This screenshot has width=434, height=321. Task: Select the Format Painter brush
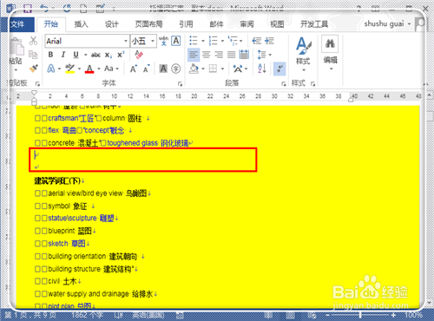point(34,69)
